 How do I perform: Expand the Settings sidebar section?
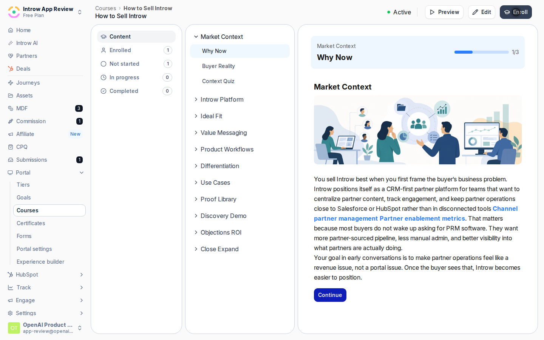point(82,313)
